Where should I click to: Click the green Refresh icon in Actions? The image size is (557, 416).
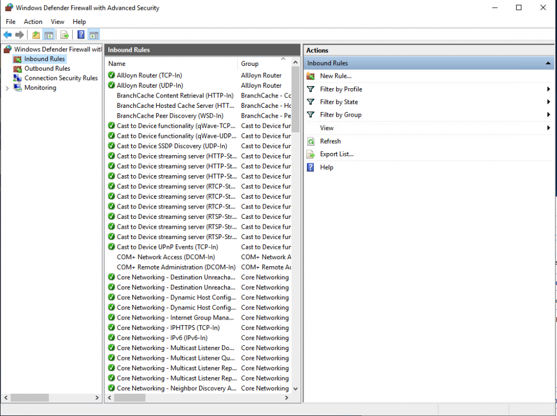click(311, 142)
